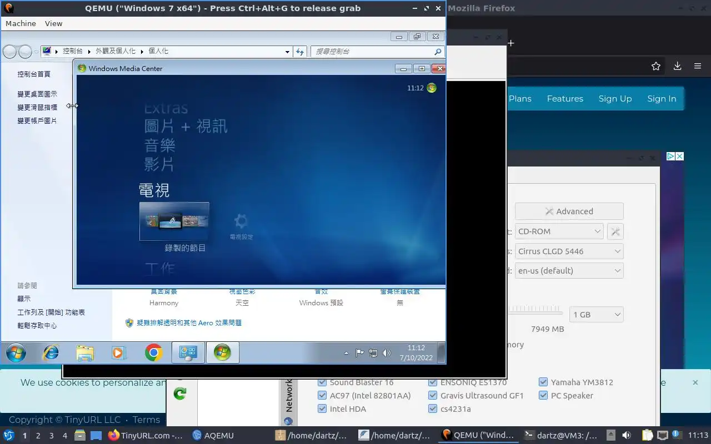Open Windows 7 volume tray icon
The image size is (711, 444).
point(387,353)
